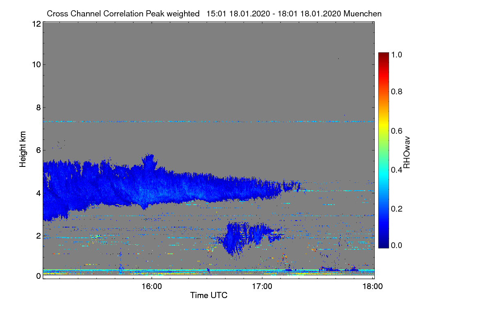This screenshot has height=328, width=492.
Task: Click the plot title 'Cross Channel Correlation Peak weighted'
Action: tap(123, 14)
